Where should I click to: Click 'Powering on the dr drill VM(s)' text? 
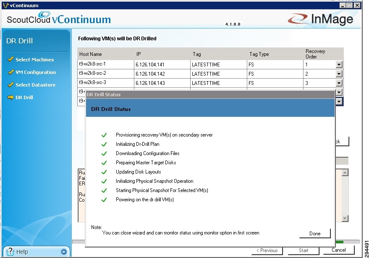[x=145, y=200]
